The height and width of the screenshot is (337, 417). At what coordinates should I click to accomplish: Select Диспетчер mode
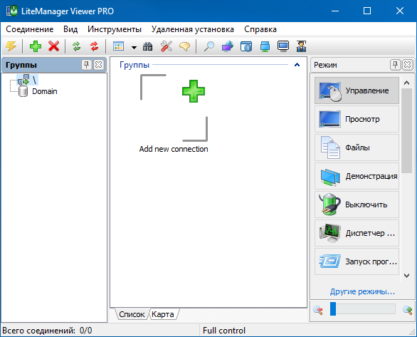pyautogui.click(x=357, y=233)
